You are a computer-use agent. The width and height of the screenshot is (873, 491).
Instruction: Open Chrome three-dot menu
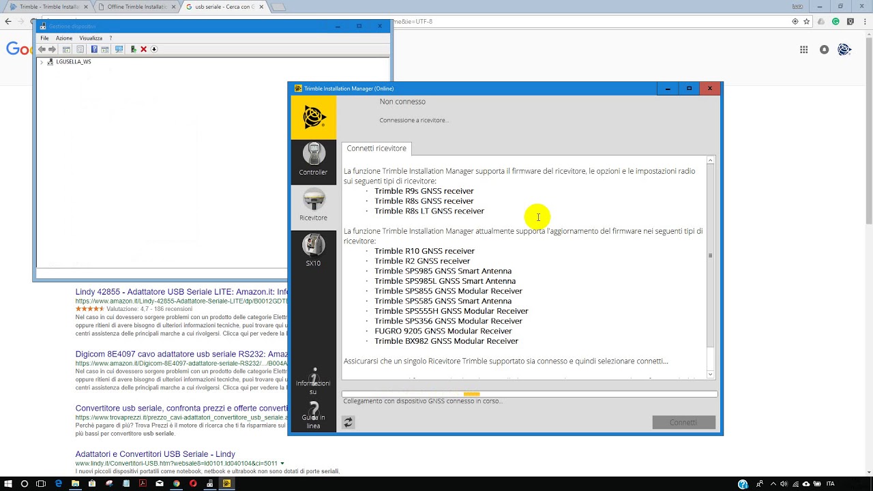865,22
